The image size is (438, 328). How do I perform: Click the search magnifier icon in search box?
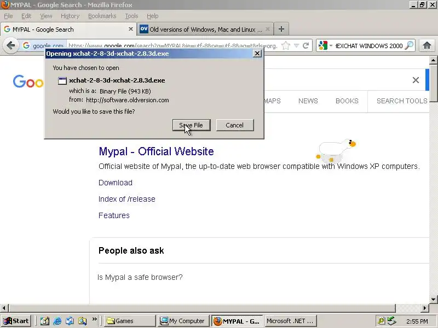pyautogui.click(x=409, y=45)
